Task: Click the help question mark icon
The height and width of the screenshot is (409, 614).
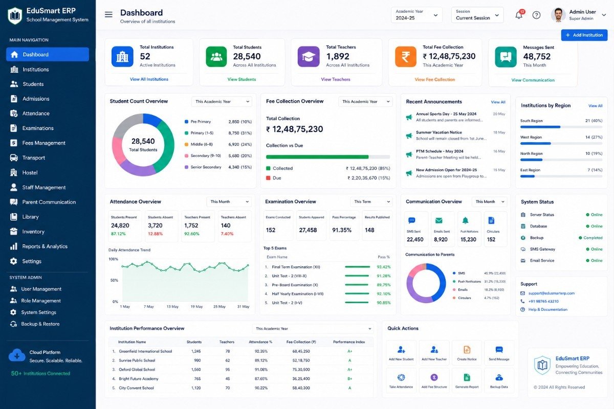Action: pos(536,15)
